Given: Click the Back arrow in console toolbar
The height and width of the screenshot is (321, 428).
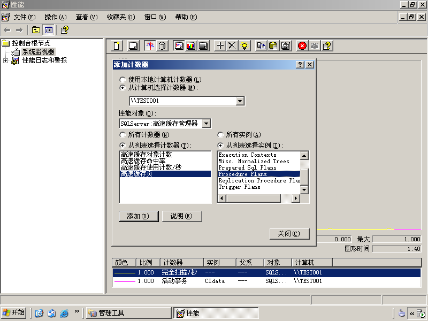Looking at the screenshot, I should click(7, 30).
